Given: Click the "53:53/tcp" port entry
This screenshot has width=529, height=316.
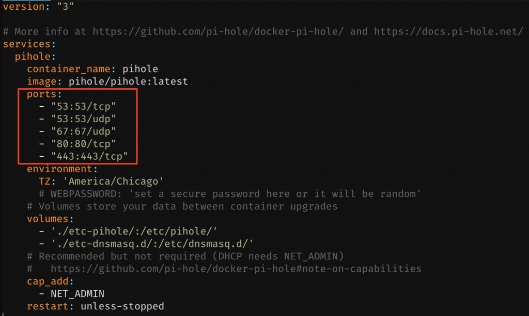Looking at the screenshot, I should (x=83, y=107).
